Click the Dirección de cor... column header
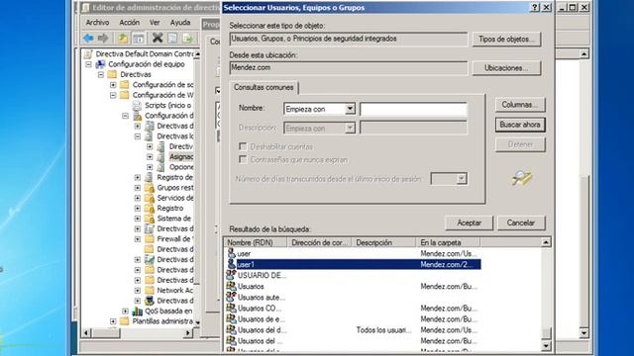This screenshot has width=634, height=356. (x=319, y=242)
